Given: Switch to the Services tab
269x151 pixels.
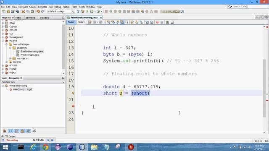Looking at the screenshot, I should tap(30, 18).
